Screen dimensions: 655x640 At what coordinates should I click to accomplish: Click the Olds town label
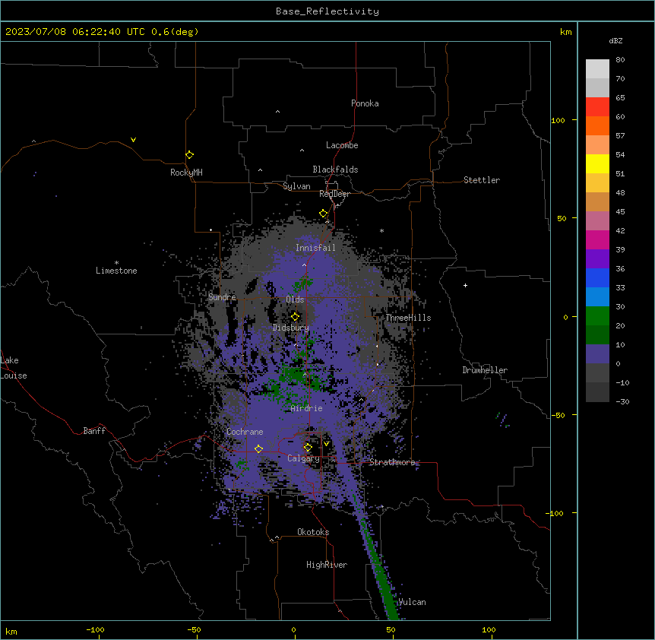295,299
